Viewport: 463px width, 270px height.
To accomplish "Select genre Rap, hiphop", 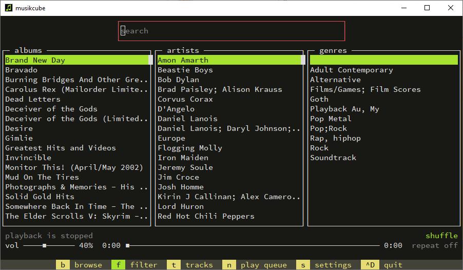I will click(x=384, y=138).
